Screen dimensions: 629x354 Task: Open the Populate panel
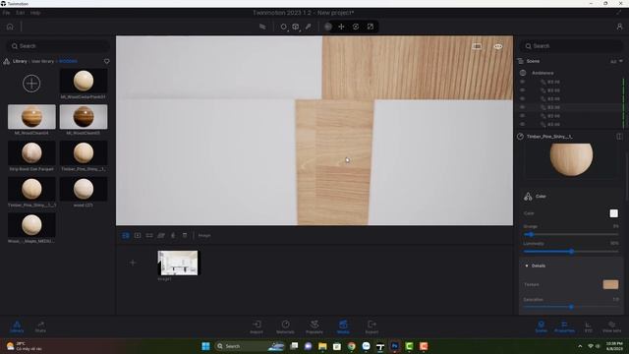tap(314, 326)
